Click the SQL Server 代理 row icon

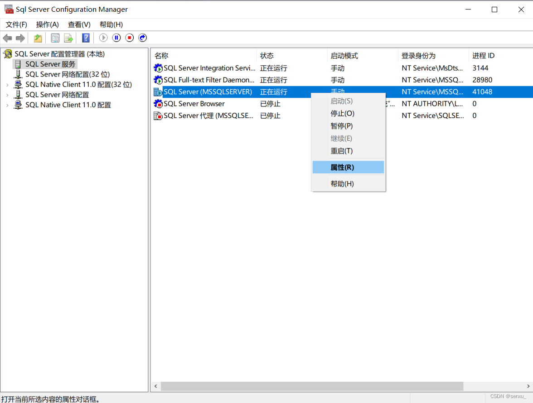158,116
